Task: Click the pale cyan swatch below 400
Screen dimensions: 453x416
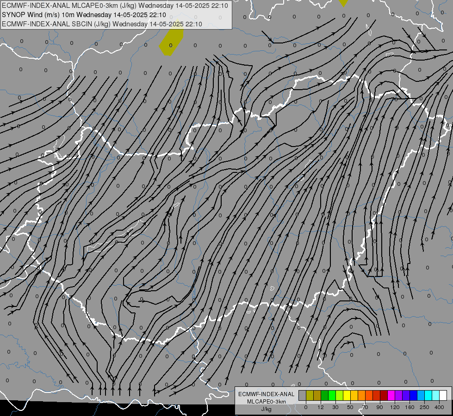Action: 436,396
